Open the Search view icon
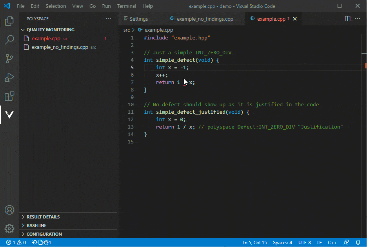 click(x=9, y=40)
